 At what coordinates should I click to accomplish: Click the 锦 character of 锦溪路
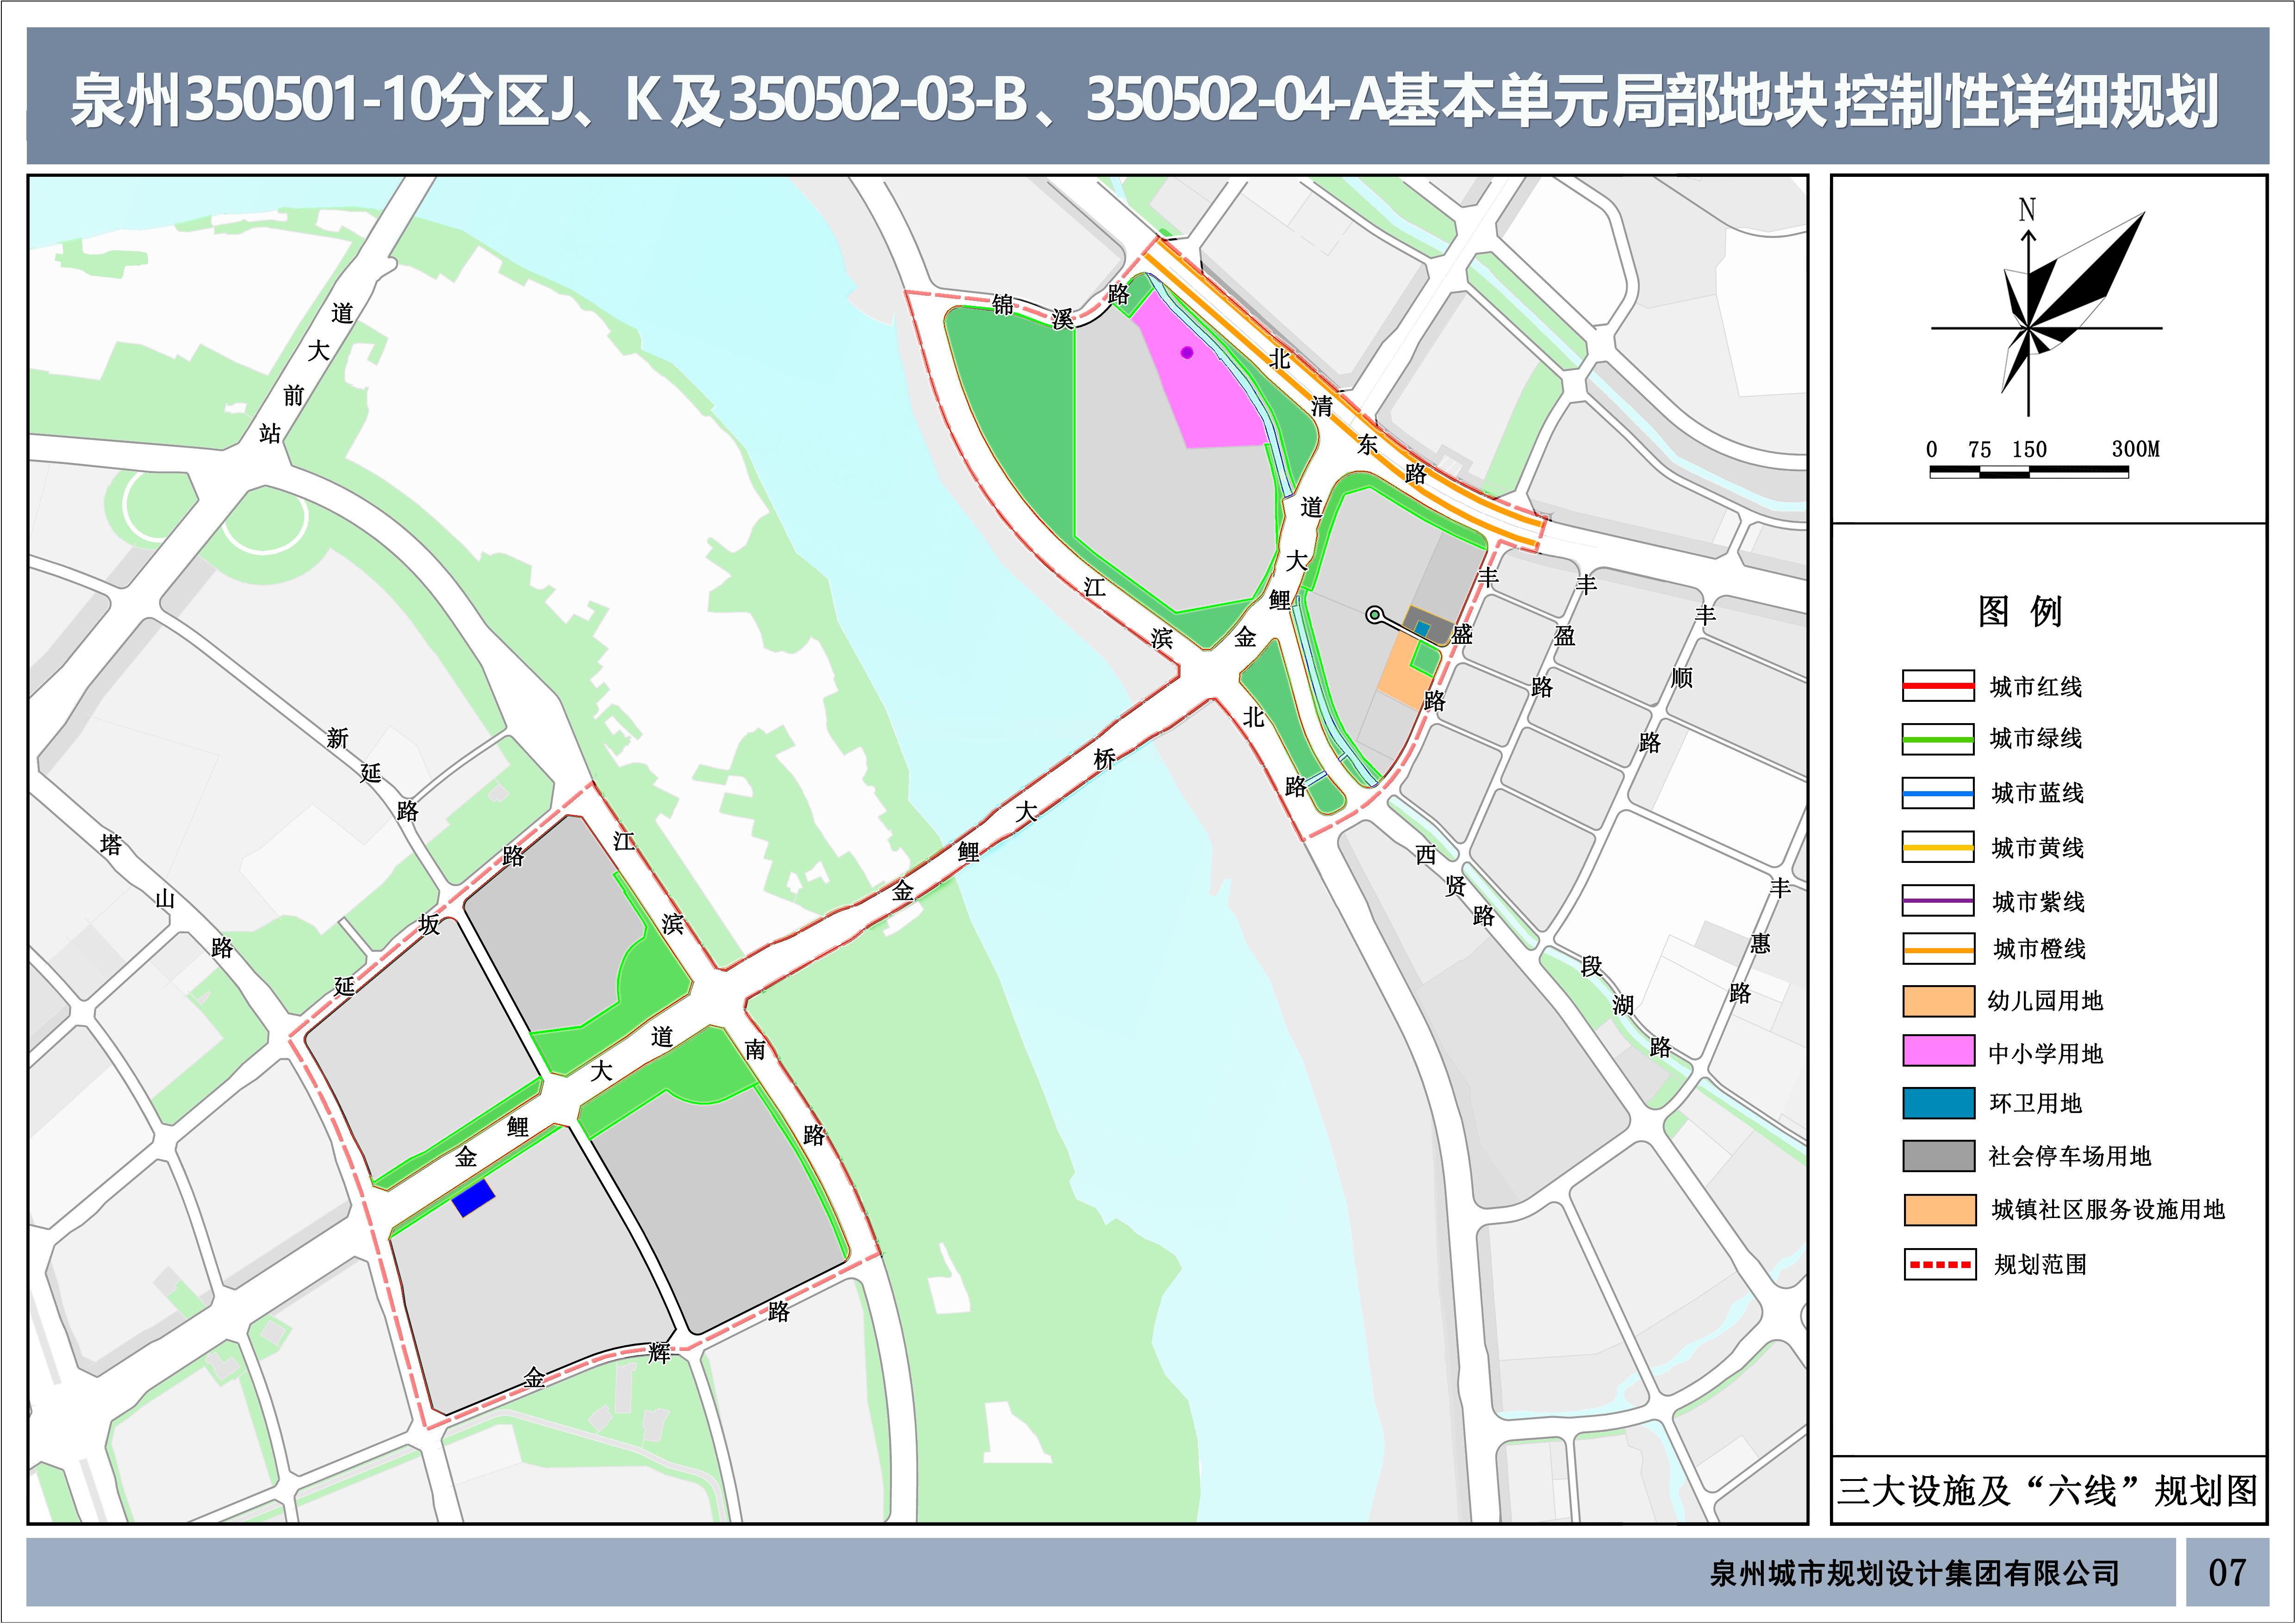click(1003, 304)
